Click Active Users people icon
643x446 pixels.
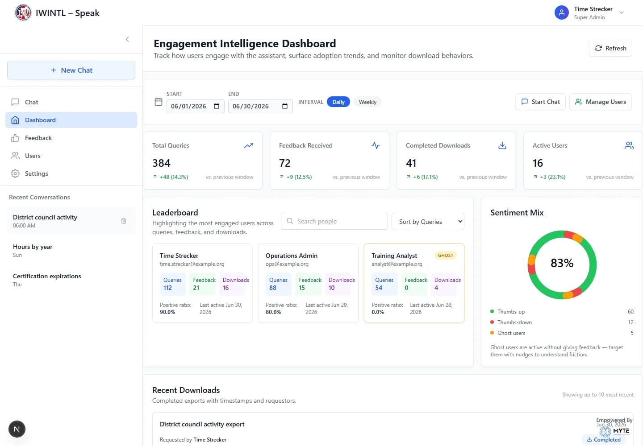[629, 145]
